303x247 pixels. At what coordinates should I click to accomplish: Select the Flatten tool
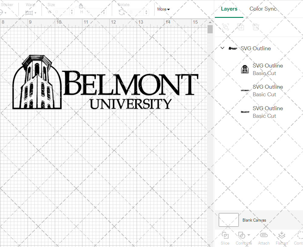282,238
